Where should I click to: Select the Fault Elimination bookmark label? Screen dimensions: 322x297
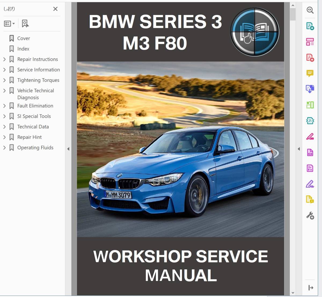35,106
